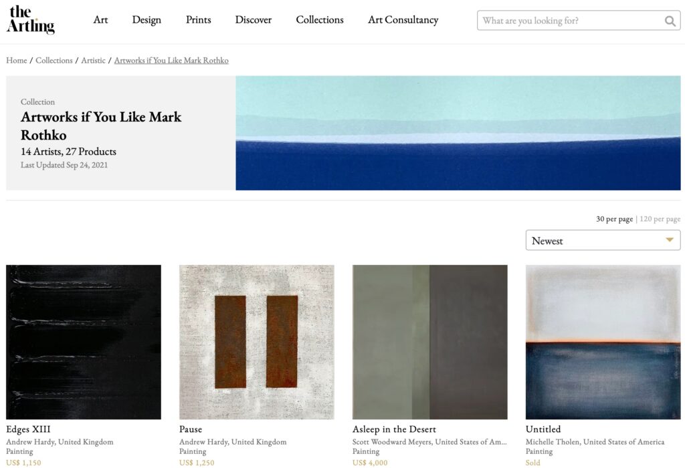Viewport: 685px width, 468px height.
Task: Click the search magnifier icon
Action: pyautogui.click(x=670, y=21)
